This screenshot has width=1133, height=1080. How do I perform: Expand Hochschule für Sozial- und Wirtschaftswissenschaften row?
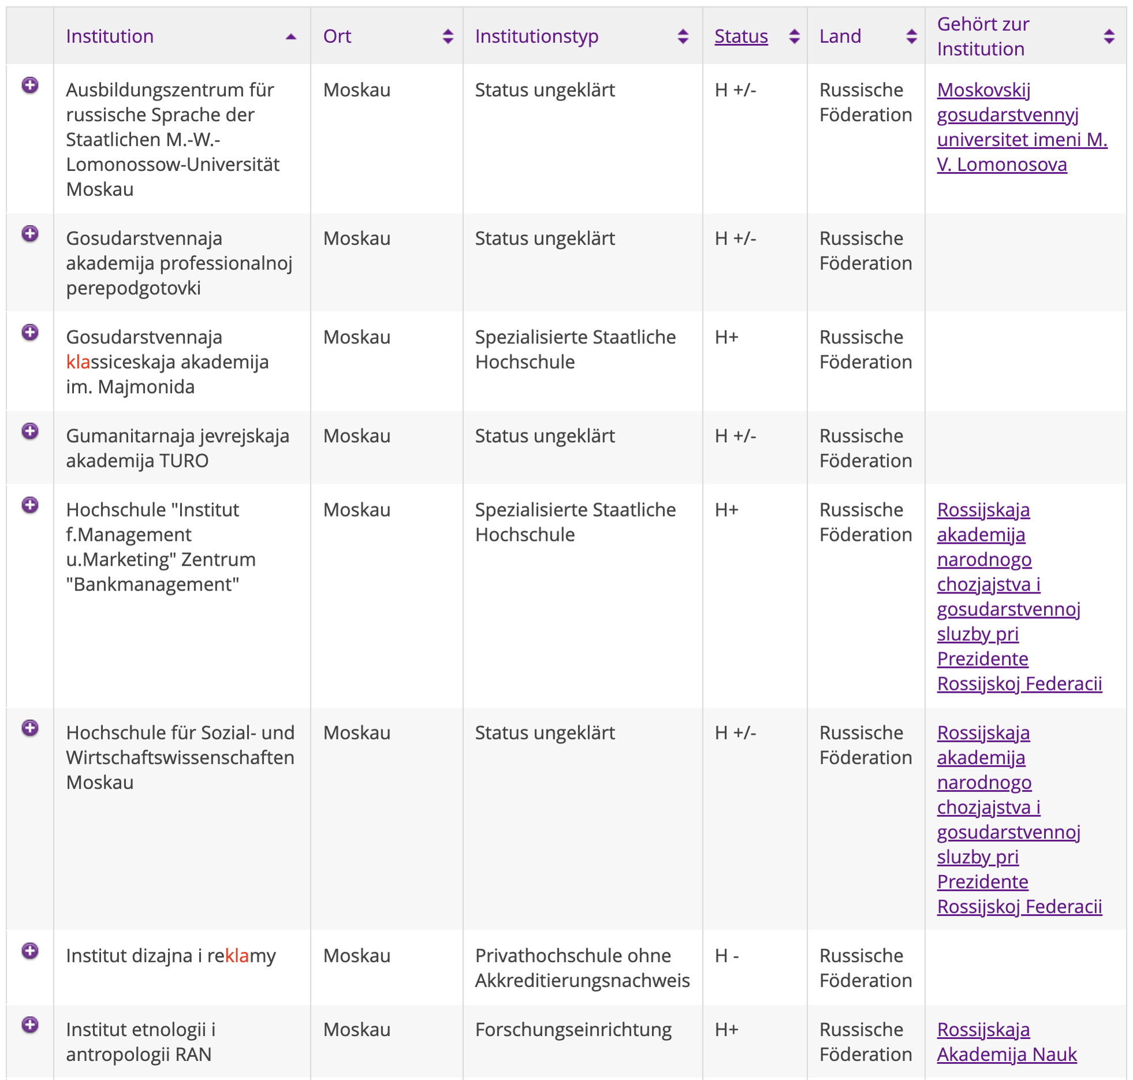click(x=30, y=728)
